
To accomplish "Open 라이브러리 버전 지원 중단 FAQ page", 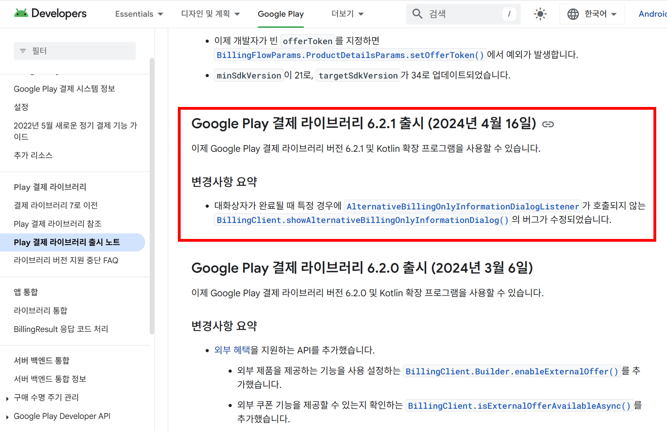I will tap(66, 260).
